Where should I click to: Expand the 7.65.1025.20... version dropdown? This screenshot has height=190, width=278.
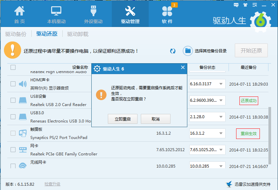pos(221,149)
